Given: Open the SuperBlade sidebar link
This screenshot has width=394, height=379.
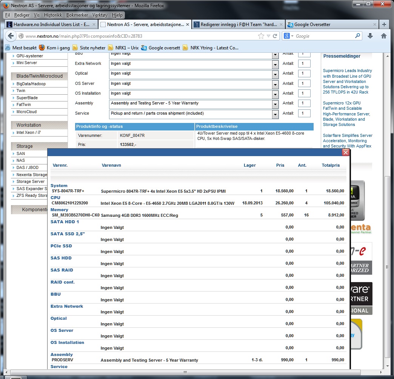Looking at the screenshot, I should click(x=27, y=98).
